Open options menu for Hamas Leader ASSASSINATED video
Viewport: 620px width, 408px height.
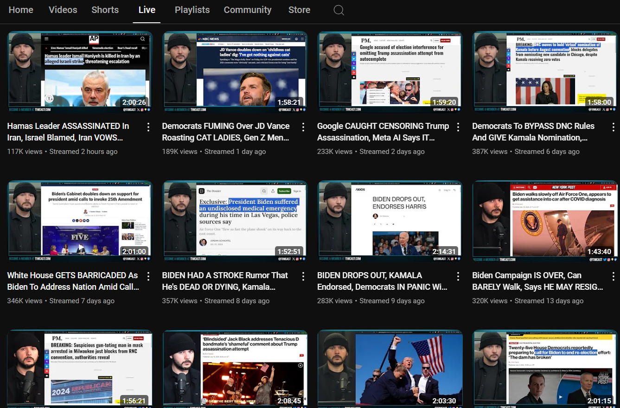click(x=148, y=127)
